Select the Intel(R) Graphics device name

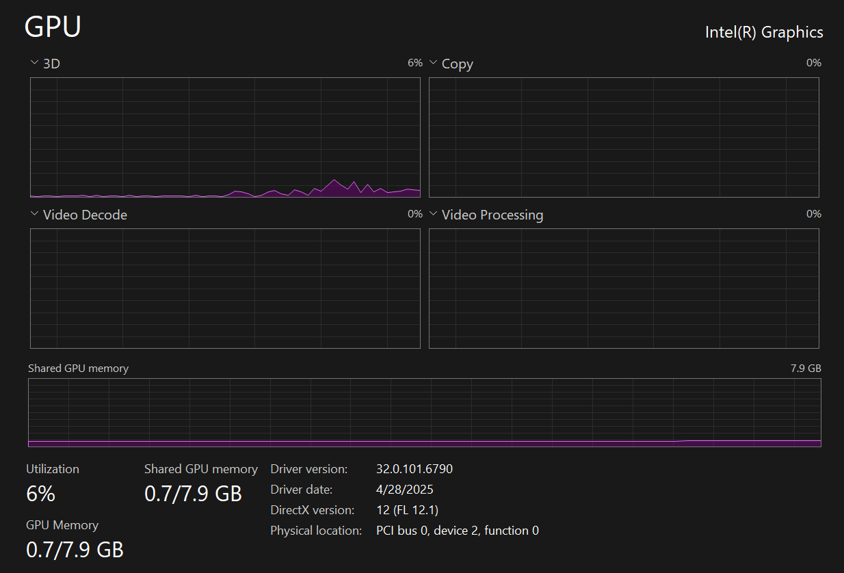(x=764, y=32)
